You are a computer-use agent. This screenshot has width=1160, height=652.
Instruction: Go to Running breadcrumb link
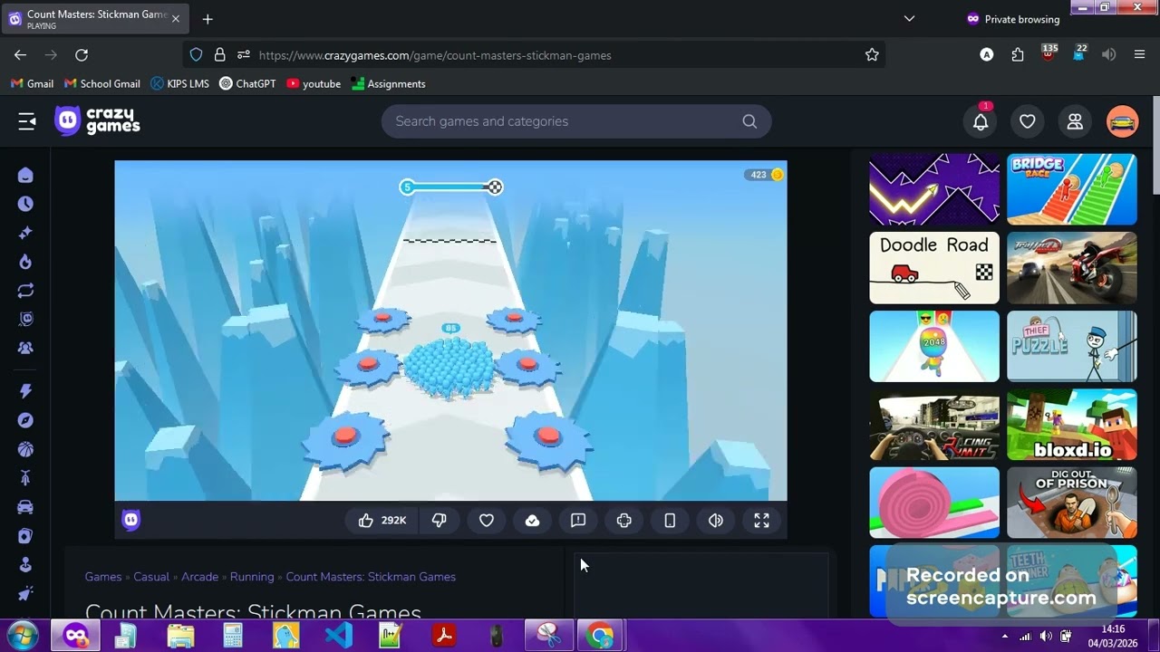pyautogui.click(x=252, y=577)
